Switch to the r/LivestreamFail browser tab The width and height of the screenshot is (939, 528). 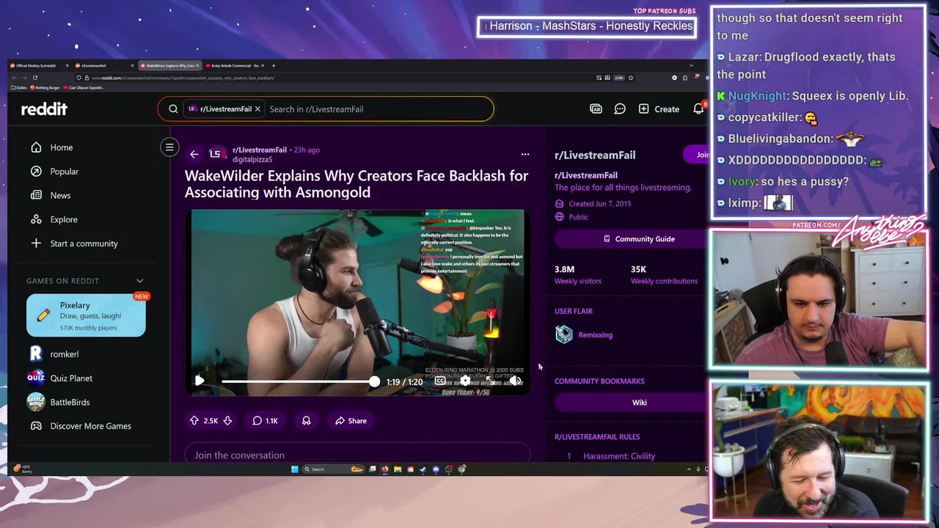(103, 65)
